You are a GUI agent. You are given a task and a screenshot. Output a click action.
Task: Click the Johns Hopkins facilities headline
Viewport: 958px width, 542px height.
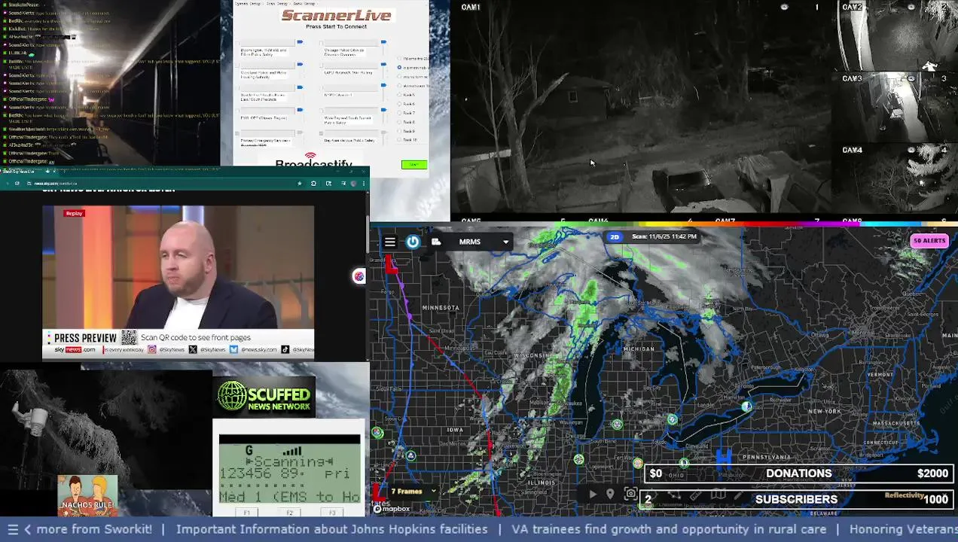pyautogui.click(x=332, y=529)
